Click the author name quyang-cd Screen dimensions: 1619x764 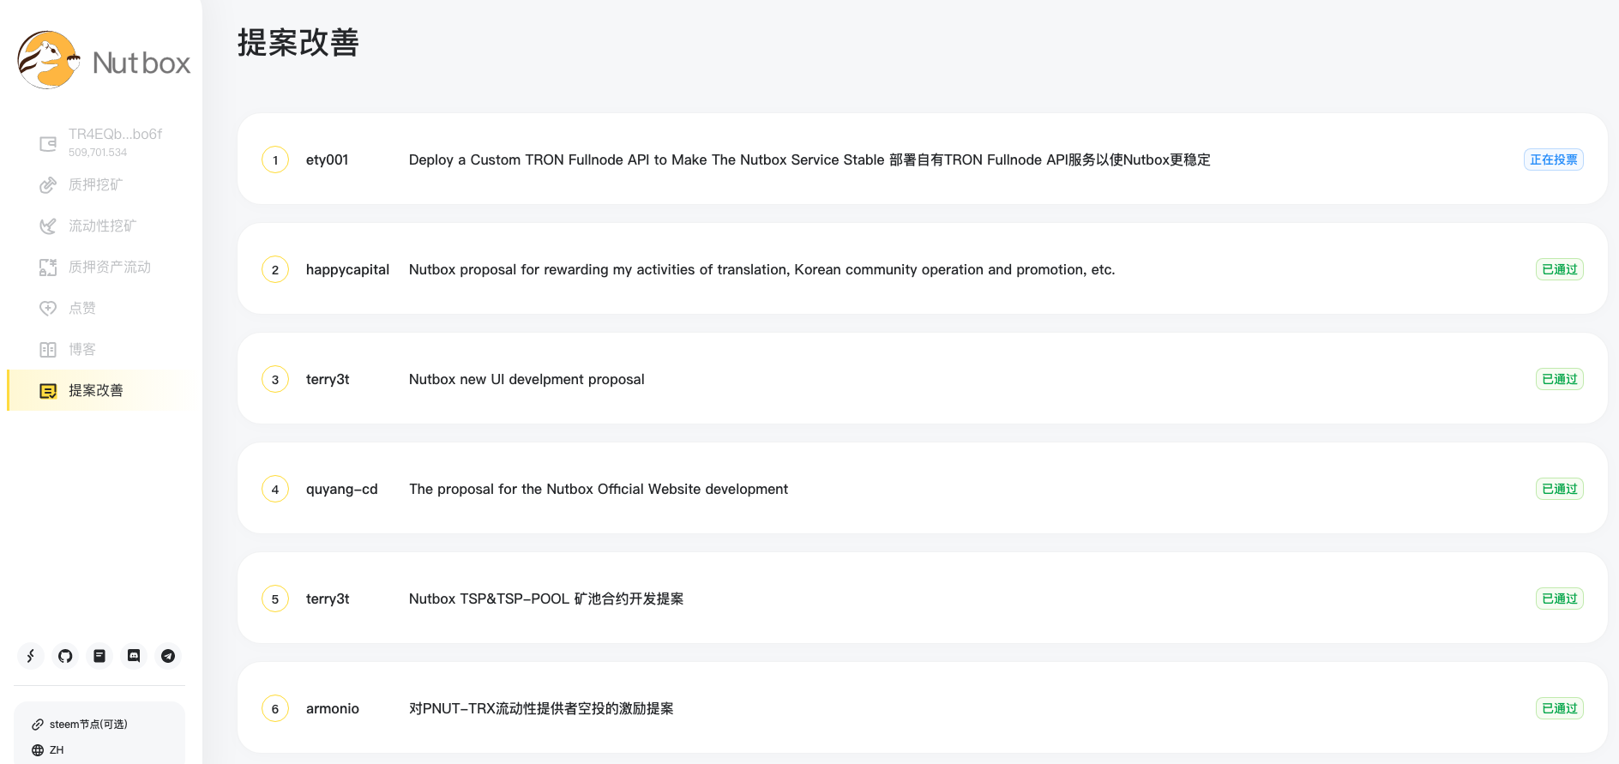click(341, 489)
